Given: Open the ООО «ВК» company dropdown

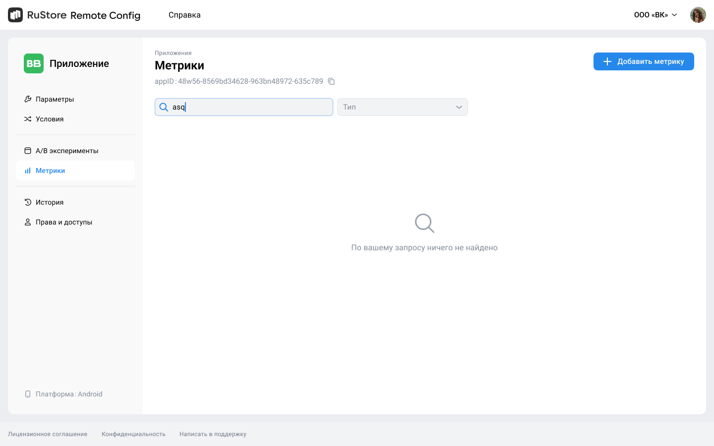Looking at the screenshot, I should [655, 15].
